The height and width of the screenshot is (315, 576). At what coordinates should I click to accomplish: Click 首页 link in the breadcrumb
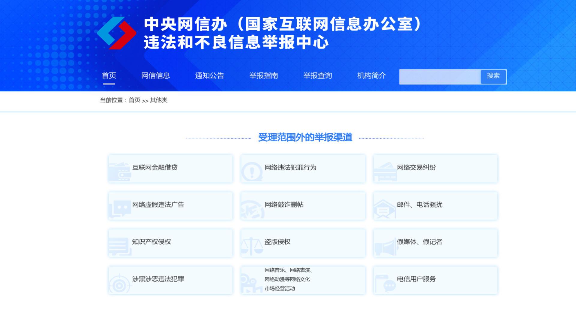point(134,100)
